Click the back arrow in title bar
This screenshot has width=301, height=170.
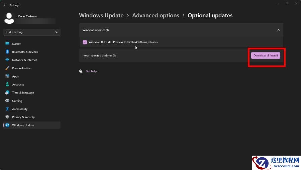point(5,5)
